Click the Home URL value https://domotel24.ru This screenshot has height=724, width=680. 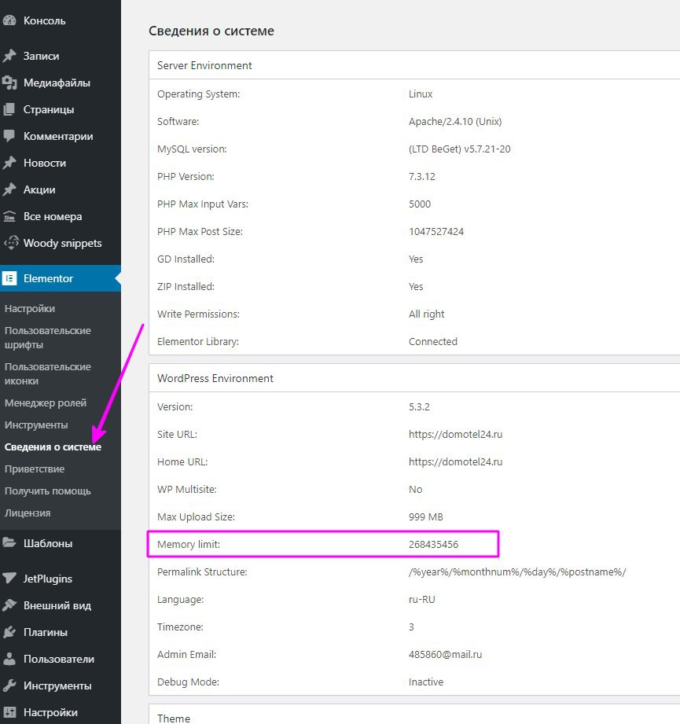click(x=455, y=461)
